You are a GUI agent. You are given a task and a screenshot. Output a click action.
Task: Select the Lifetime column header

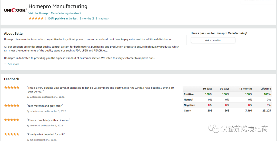pyautogui.click(x=265, y=89)
